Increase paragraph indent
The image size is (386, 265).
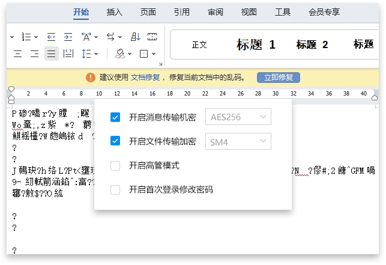(x=68, y=37)
